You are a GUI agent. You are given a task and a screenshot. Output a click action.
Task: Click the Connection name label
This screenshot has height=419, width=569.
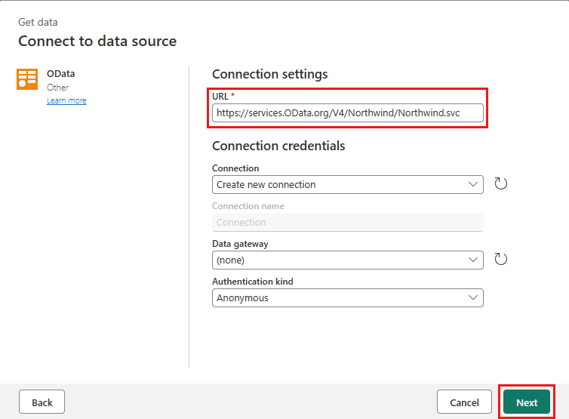coord(248,206)
